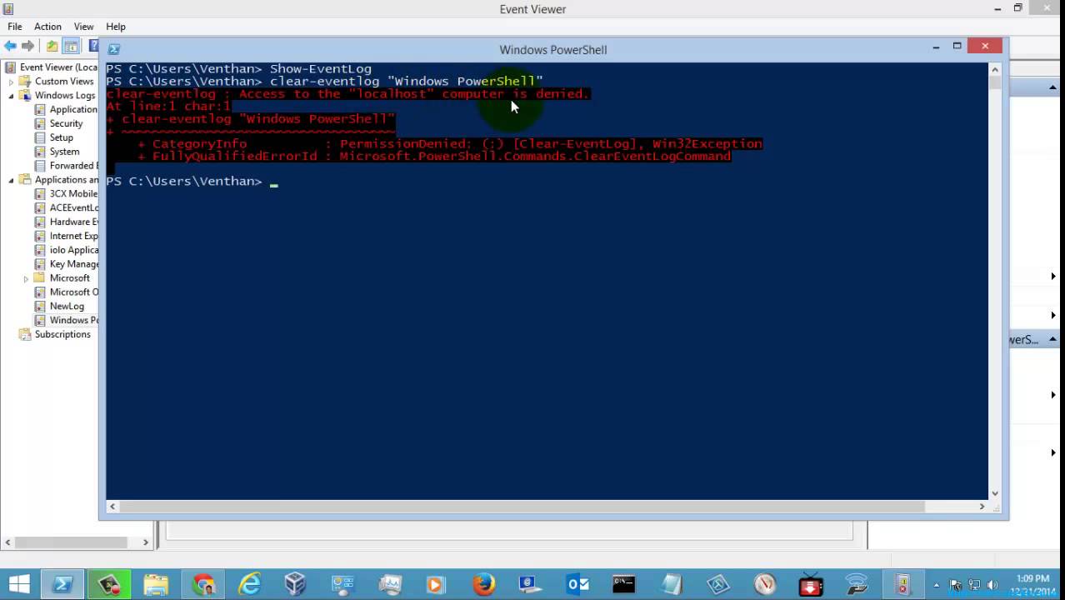Collapse Applications and Services Logs node
Image resolution: width=1065 pixels, height=600 pixels.
(x=12, y=180)
